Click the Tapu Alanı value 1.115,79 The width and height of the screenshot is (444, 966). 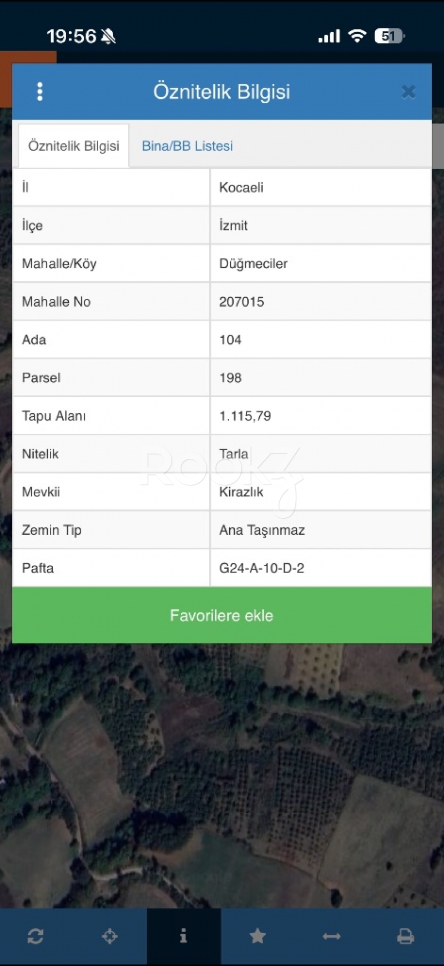coord(245,416)
